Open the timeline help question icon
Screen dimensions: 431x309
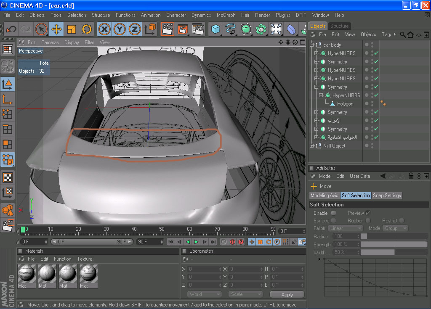point(241,242)
